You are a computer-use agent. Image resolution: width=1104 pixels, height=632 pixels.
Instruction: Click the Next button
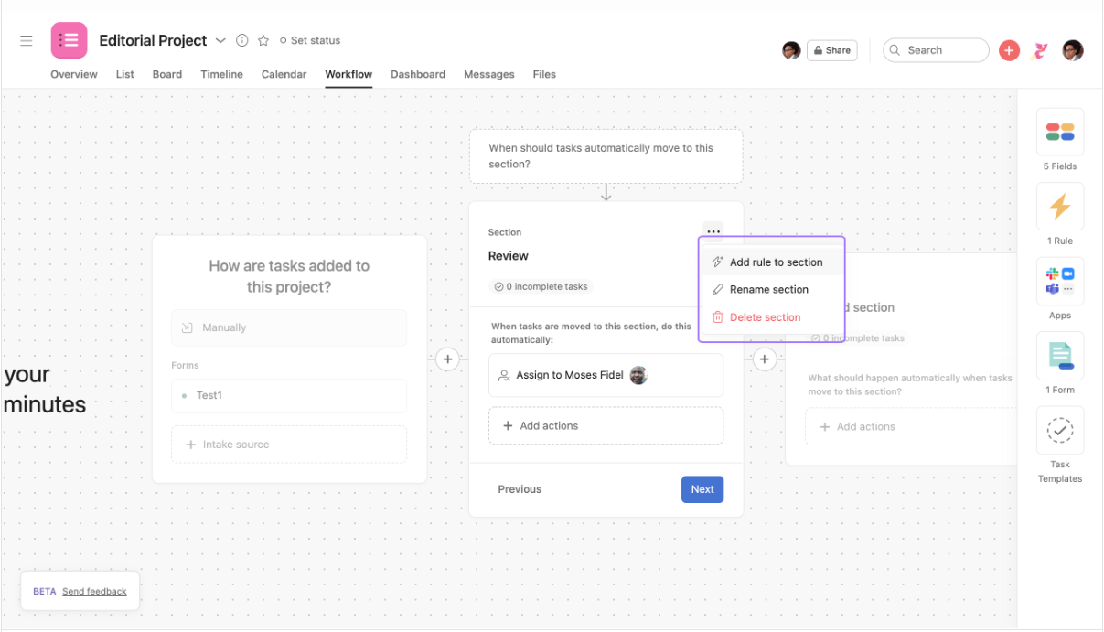point(702,489)
